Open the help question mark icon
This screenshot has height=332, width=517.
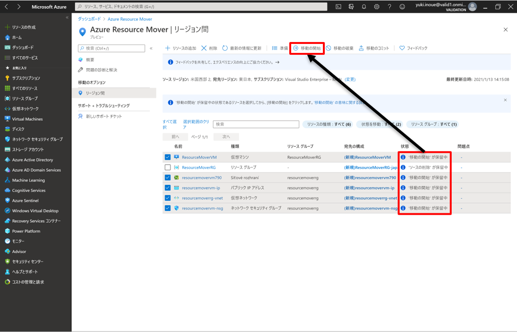click(389, 7)
